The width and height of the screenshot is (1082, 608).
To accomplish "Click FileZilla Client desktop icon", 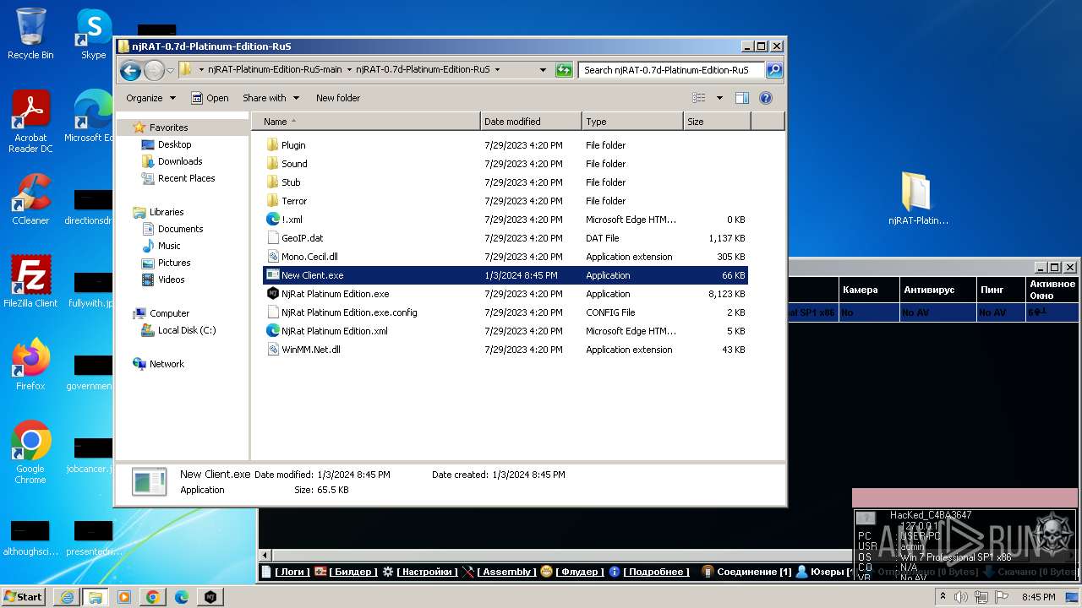I will coord(30,281).
